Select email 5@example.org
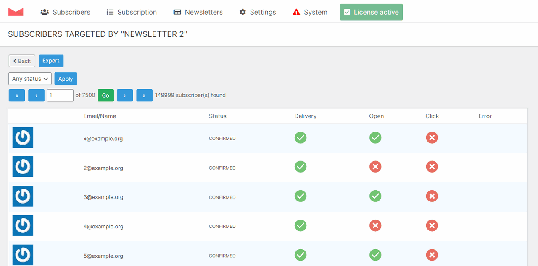Viewport: 538px width, 266px height. pyautogui.click(x=103, y=256)
